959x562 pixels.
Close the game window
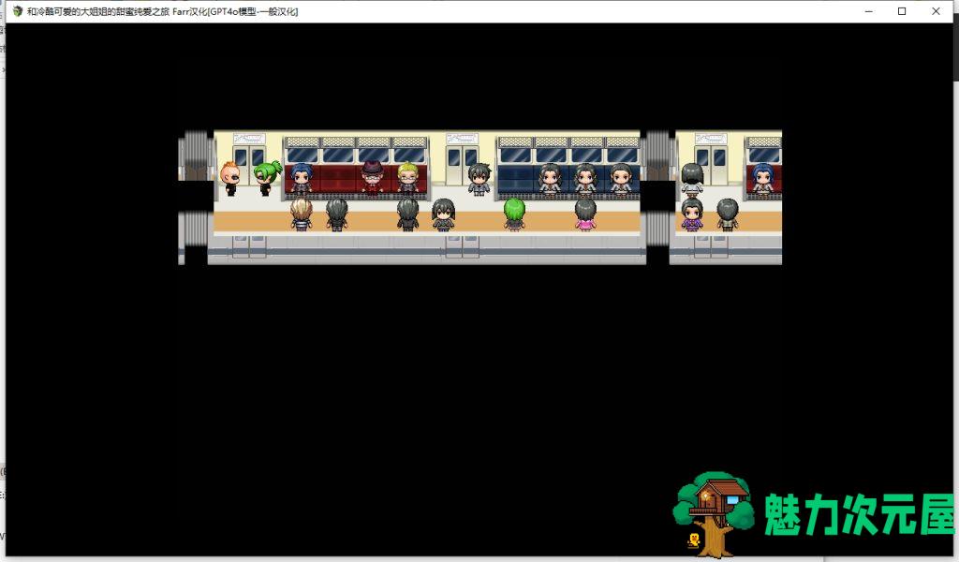(936, 11)
